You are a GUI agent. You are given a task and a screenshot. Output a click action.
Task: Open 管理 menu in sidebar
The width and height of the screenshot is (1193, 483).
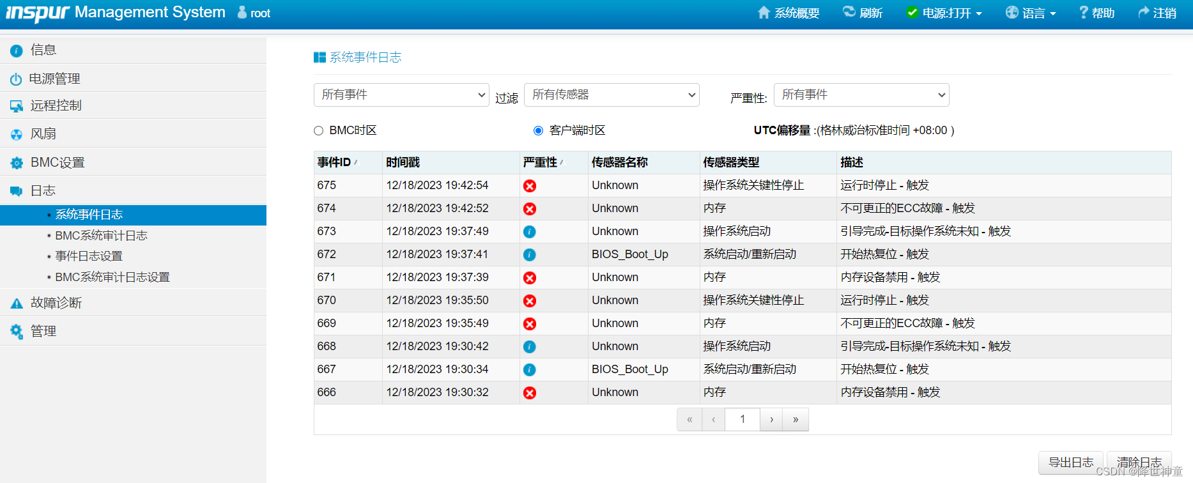click(x=133, y=331)
